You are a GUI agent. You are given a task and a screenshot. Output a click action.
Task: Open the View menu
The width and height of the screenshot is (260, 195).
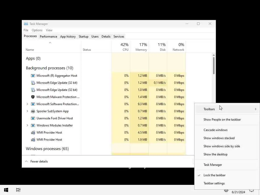click(49, 30)
